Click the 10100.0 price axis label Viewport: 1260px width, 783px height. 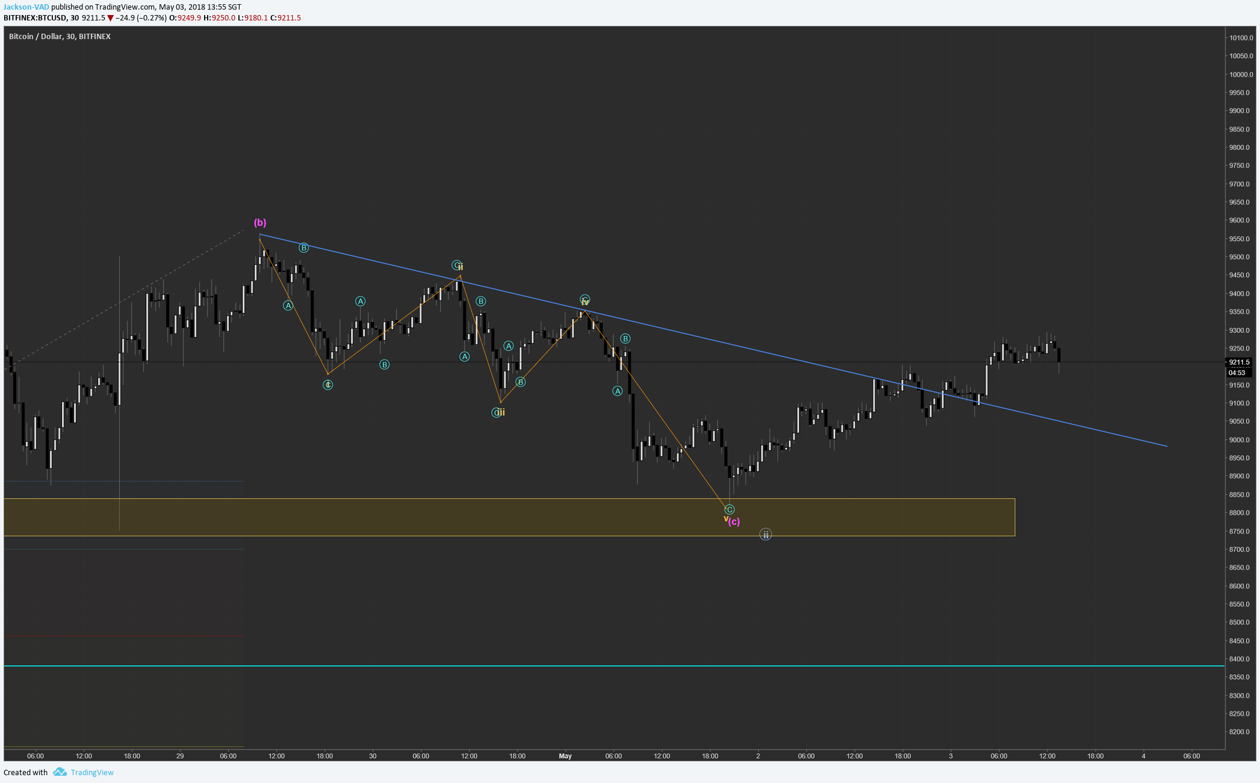(x=1241, y=38)
